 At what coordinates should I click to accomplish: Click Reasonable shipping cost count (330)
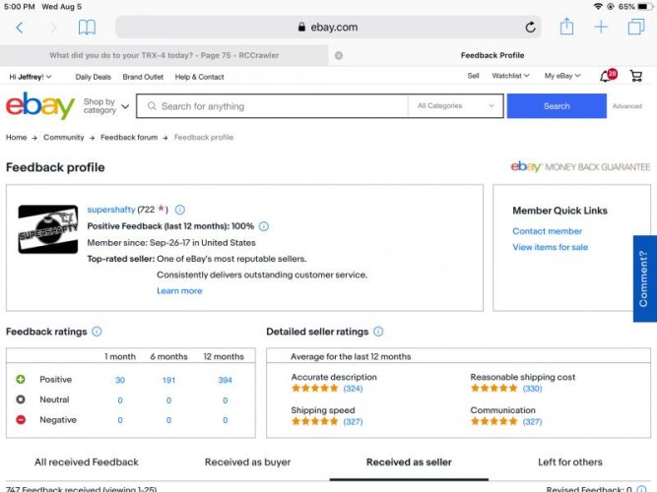tap(532, 388)
